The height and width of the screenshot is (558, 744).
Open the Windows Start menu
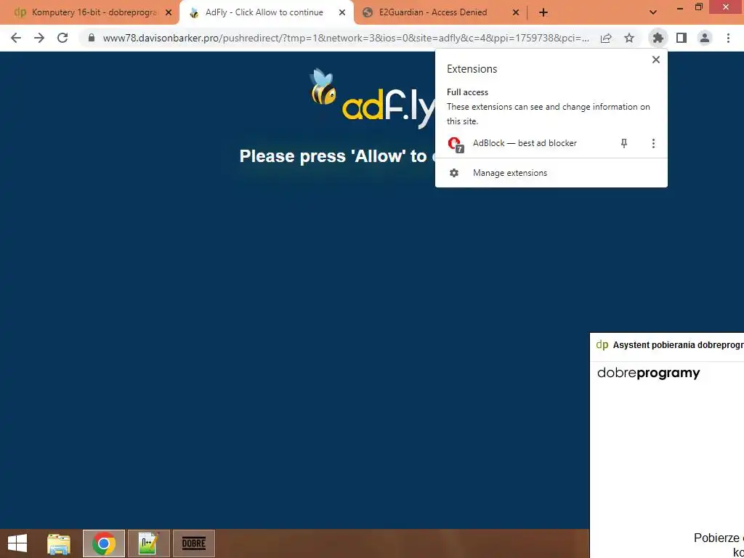17,543
